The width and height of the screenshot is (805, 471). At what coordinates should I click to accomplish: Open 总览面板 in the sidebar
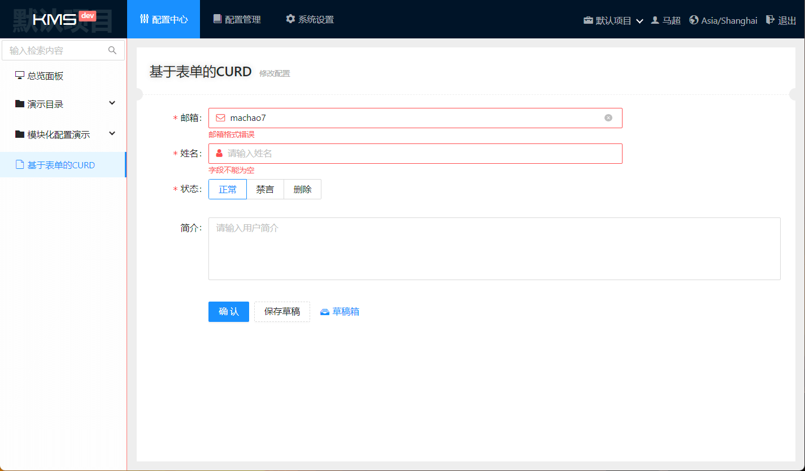[45, 76]
